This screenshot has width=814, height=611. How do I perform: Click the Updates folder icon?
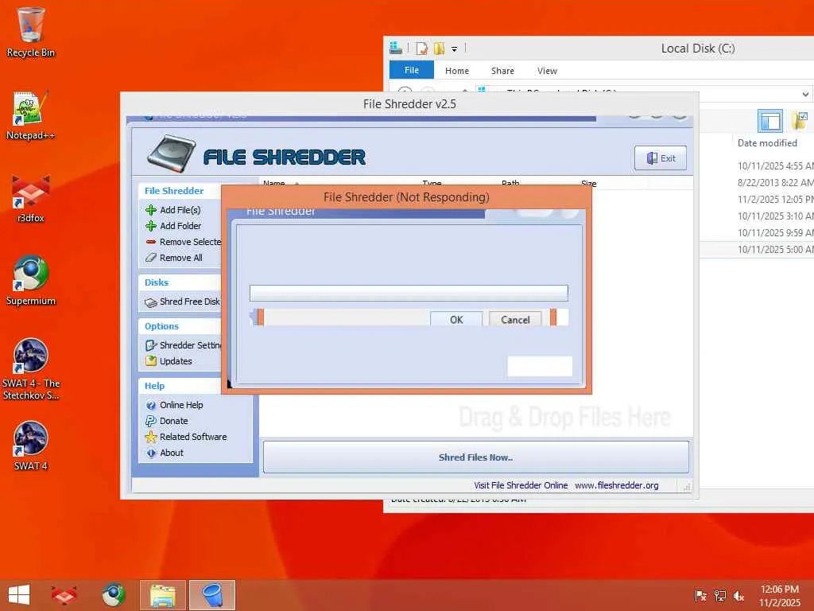click(150, 361)
